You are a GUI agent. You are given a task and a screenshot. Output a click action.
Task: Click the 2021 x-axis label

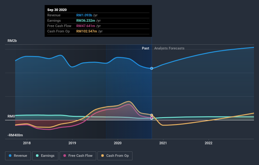[163, 143]
